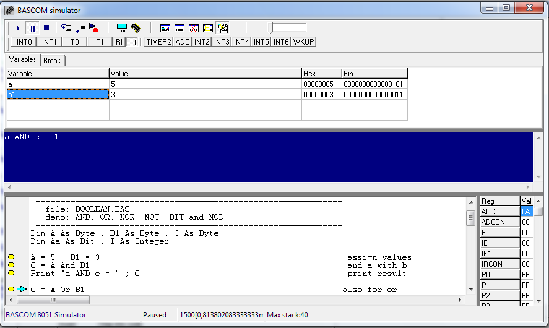The image size is (549, 328).
Task: Click the INT4 interrupt button
Action: click(241, 42)
